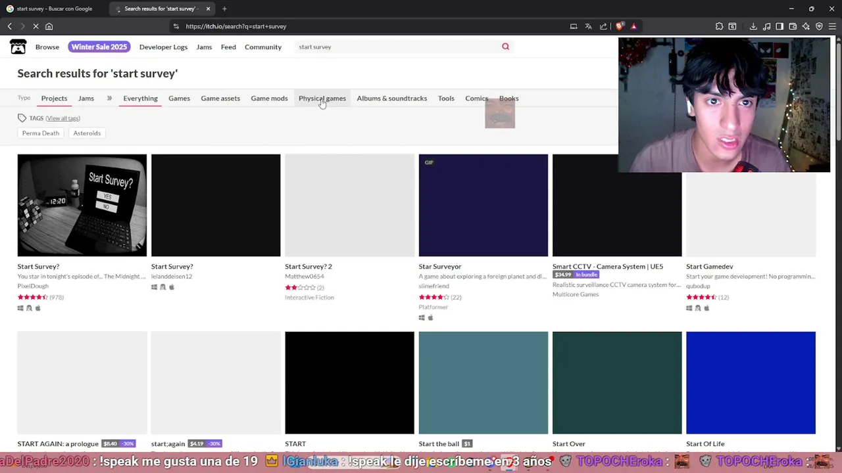Expand the type filter double chevron
This screenshot has height=473, width=842.
coord(109,98)
